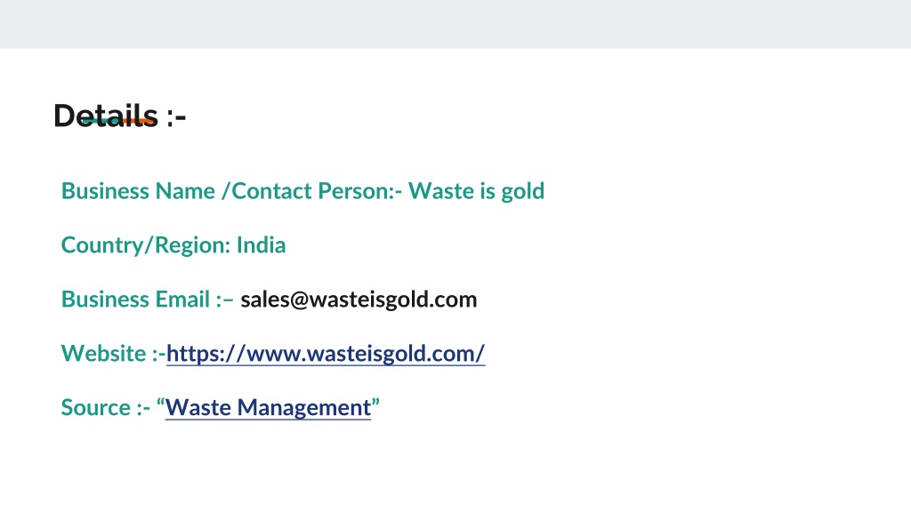Image resolution: width=911 pixels, height=512 pixels.
Task: Open the https://www.wasteisgold.com/ website link
Action: (326, 354)
